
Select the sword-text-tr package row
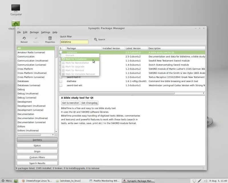132,77
